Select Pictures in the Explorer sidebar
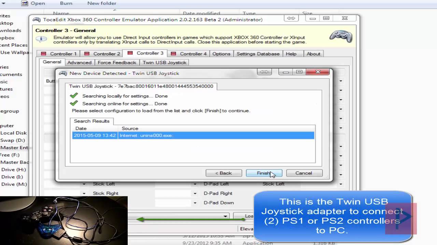The height and width of the screenshot is (245, 437). pyautogui.click(x=6, y=89)
